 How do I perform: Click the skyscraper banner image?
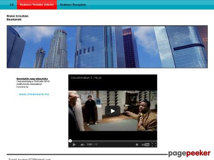[x=107, y=47]
